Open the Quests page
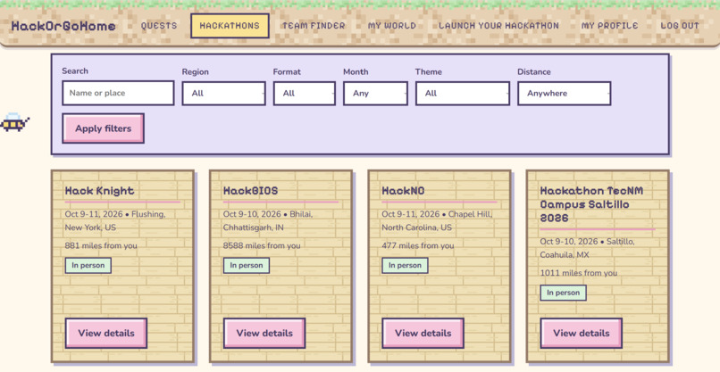Viewport: 720px width, 372px height. [x=159, y=26]
